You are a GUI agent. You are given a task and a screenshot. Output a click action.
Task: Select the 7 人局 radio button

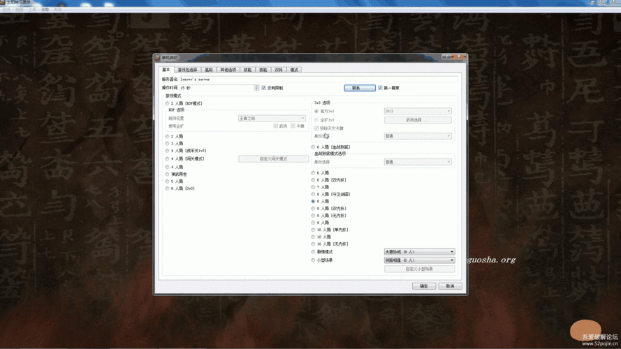coord(313,187)
